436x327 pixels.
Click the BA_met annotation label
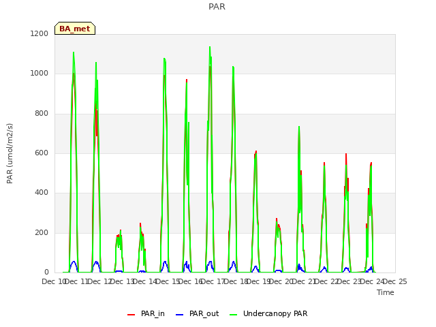pyautogui.click(x=75, y=29)
